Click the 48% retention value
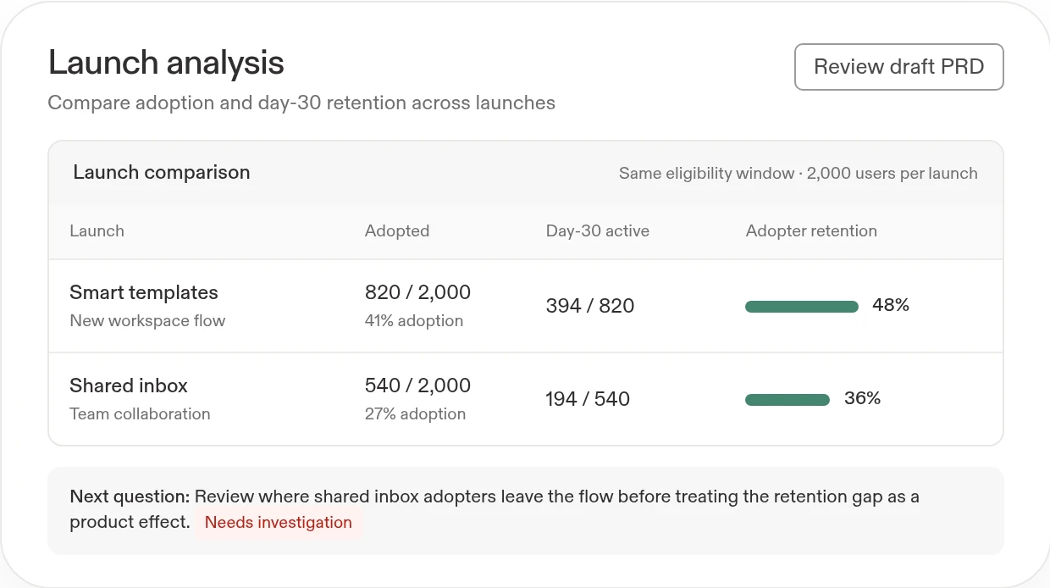1050x588 pixels. click(891, 306)
